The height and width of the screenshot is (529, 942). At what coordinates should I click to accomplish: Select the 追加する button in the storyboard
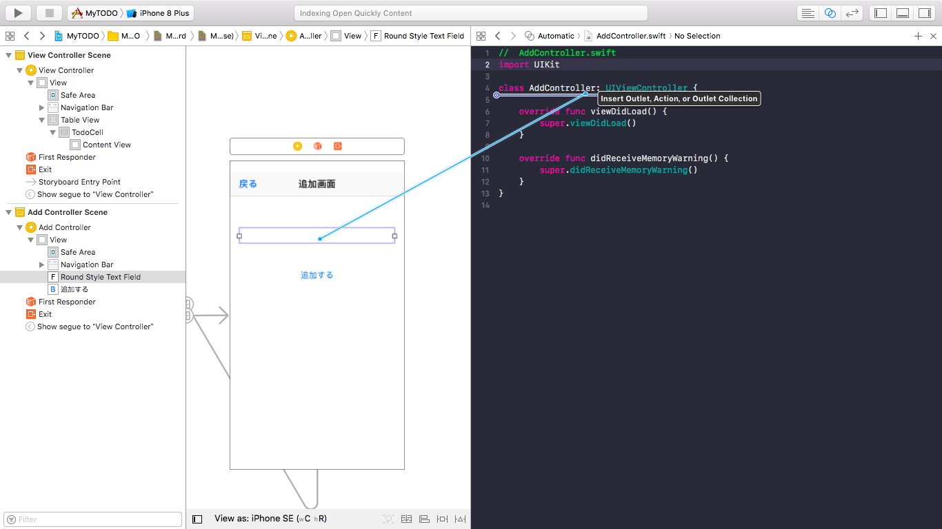(x=316, y=274)
